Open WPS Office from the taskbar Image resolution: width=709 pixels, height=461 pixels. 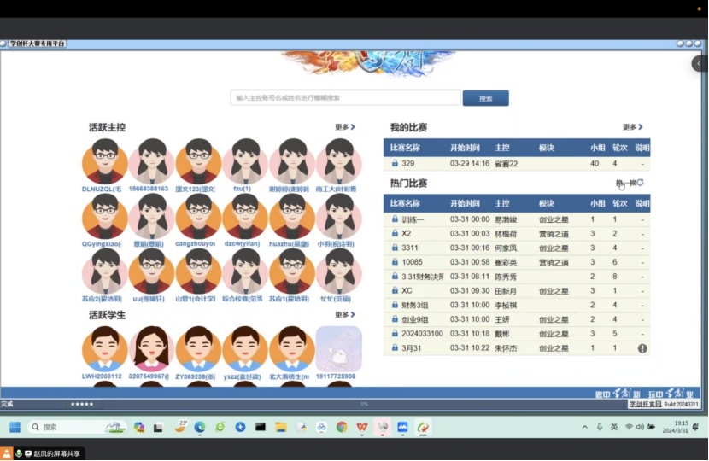(x=362, y=427)
